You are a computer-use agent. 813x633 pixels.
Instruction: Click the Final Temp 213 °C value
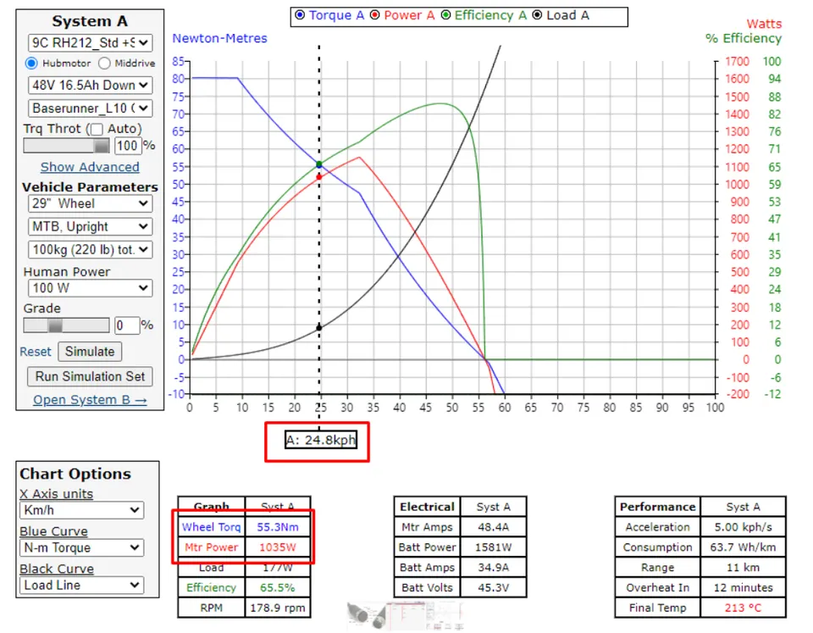(x=744, y=608)
